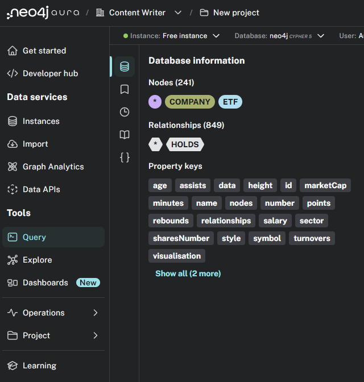Click the organization building icon

click(x=100, y=13)
